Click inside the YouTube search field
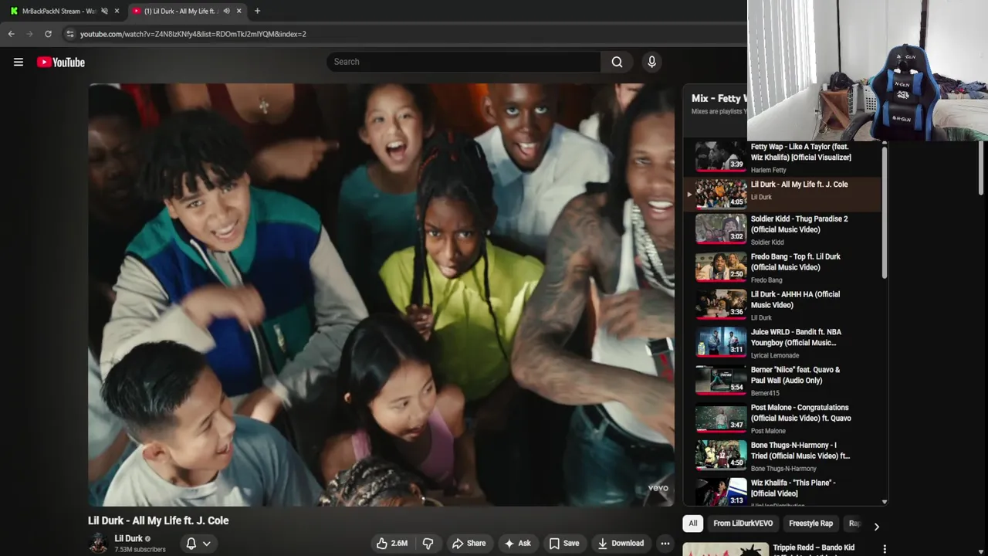This screenshot has height=556, width=988. coord(463,62)
